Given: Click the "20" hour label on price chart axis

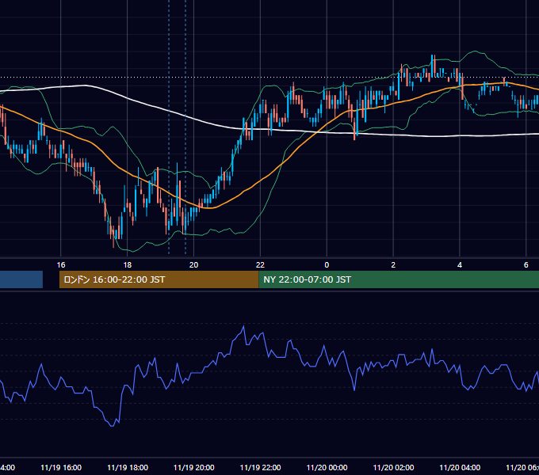Looking at the screenshot, I should [x=194, y=265].
